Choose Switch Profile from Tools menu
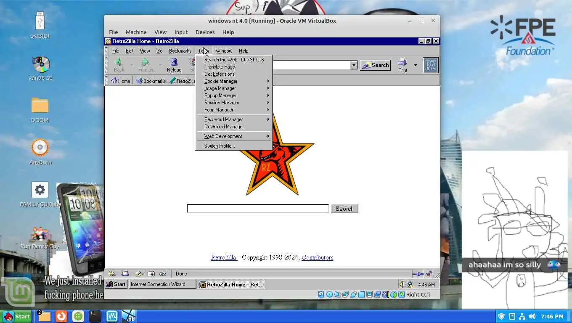 [234, 146]
